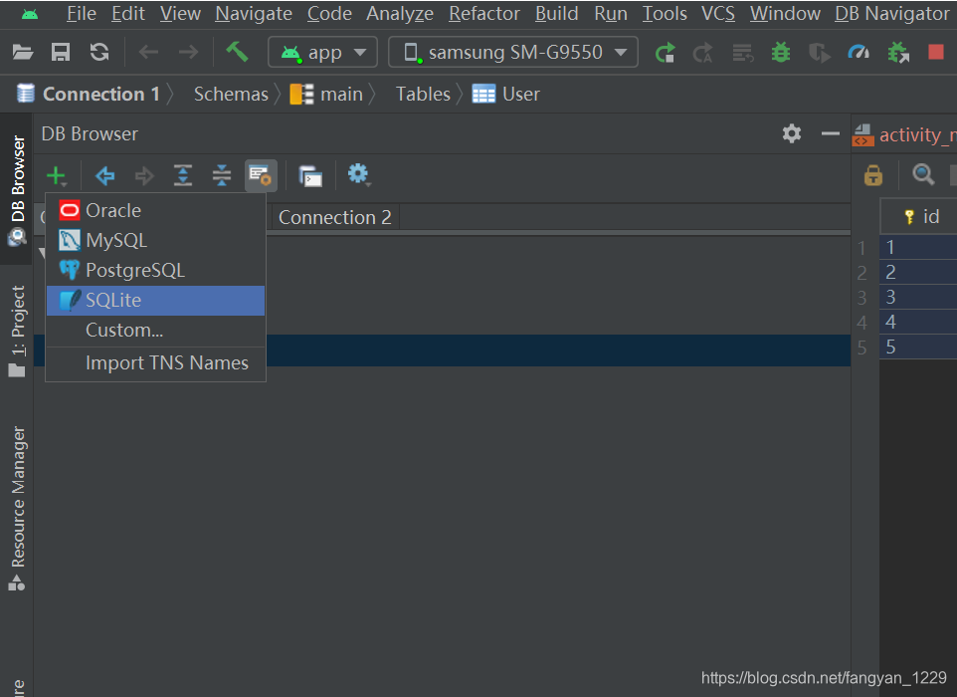Image resolution: width=957 pixels, height=697 pixels.
Task: Click the search magnifier in the editor pane
Action: (922, 174)
